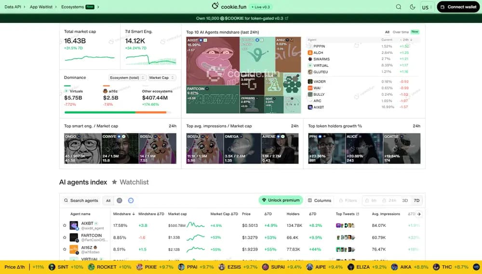Click the Connect wallet button

tap(458, 7)
